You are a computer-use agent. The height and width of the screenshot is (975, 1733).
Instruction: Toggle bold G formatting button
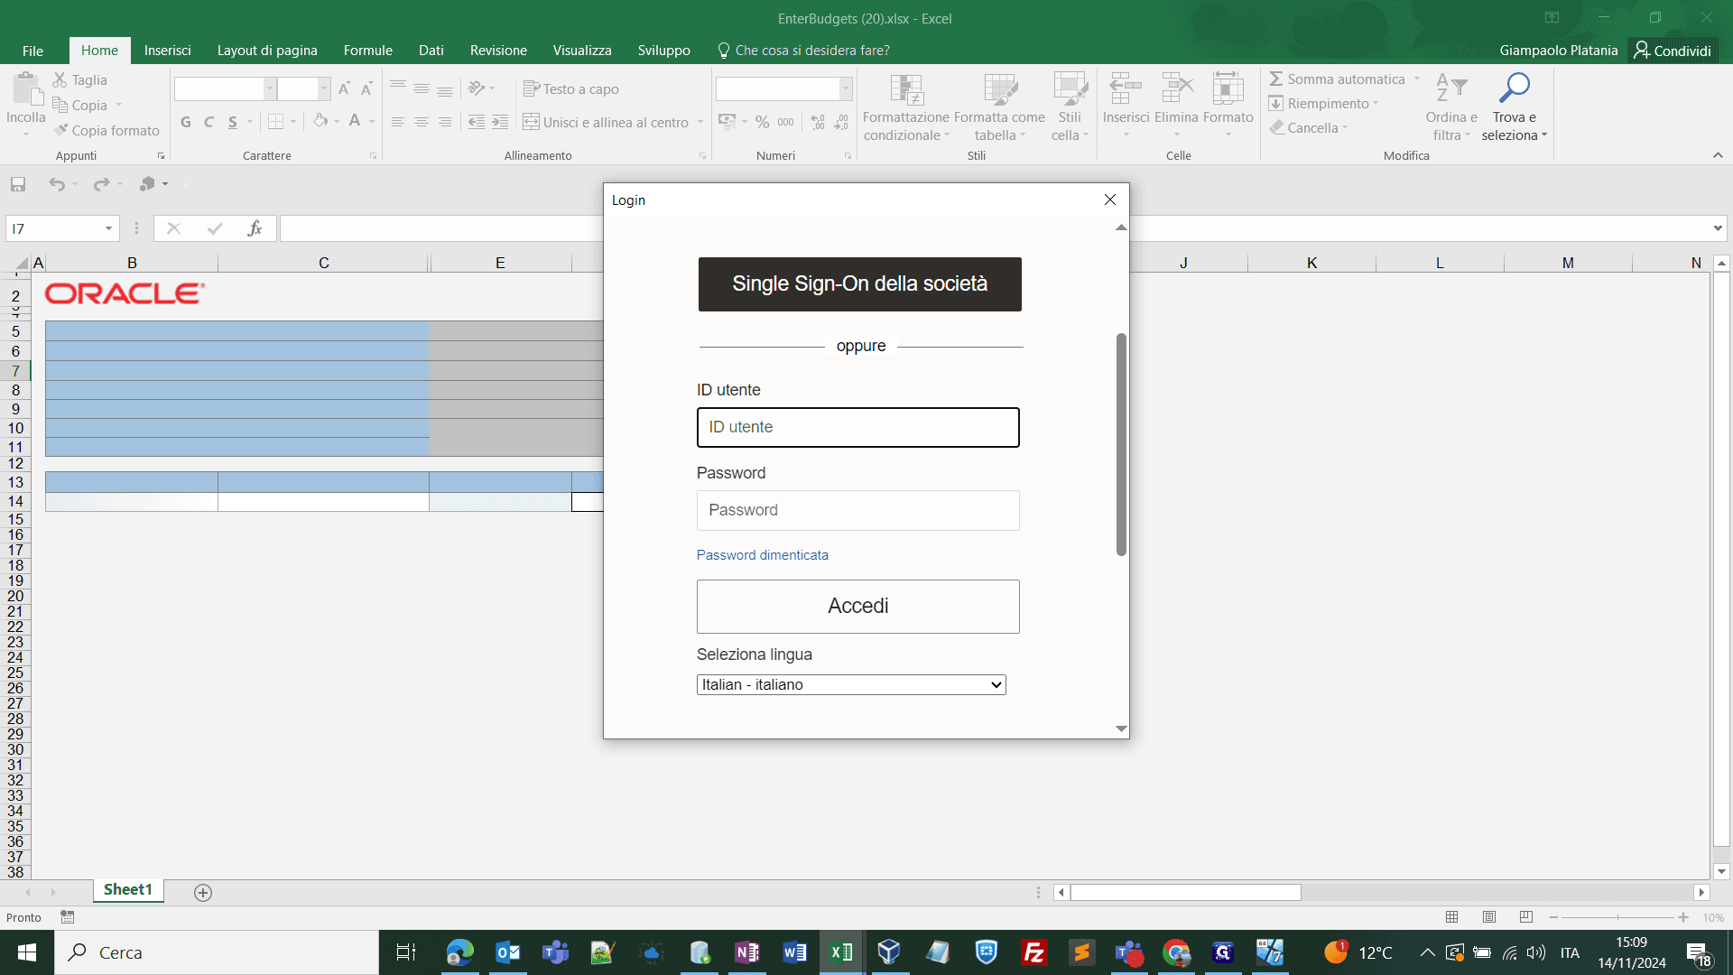pyautogui.click(x=186, y=122)
